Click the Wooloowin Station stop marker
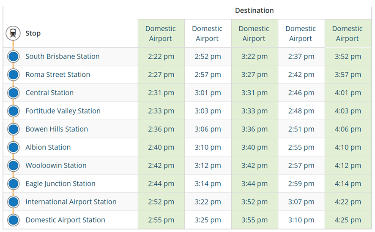 (x=14, y=165)
